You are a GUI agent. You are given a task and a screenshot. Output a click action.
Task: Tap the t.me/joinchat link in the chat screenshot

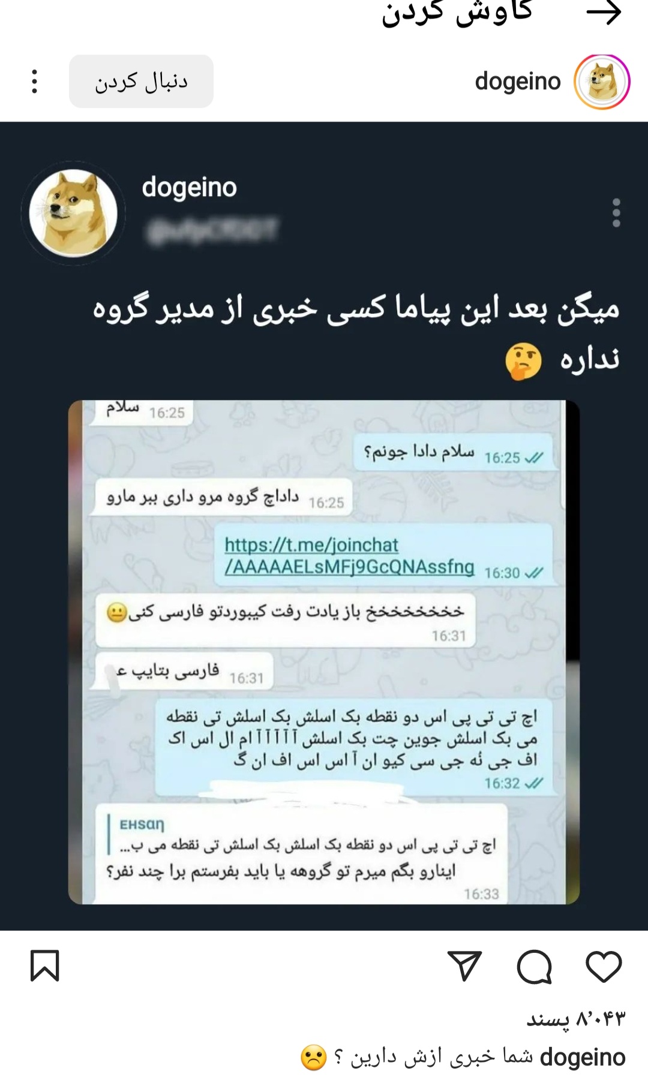(x=349, y=555)
